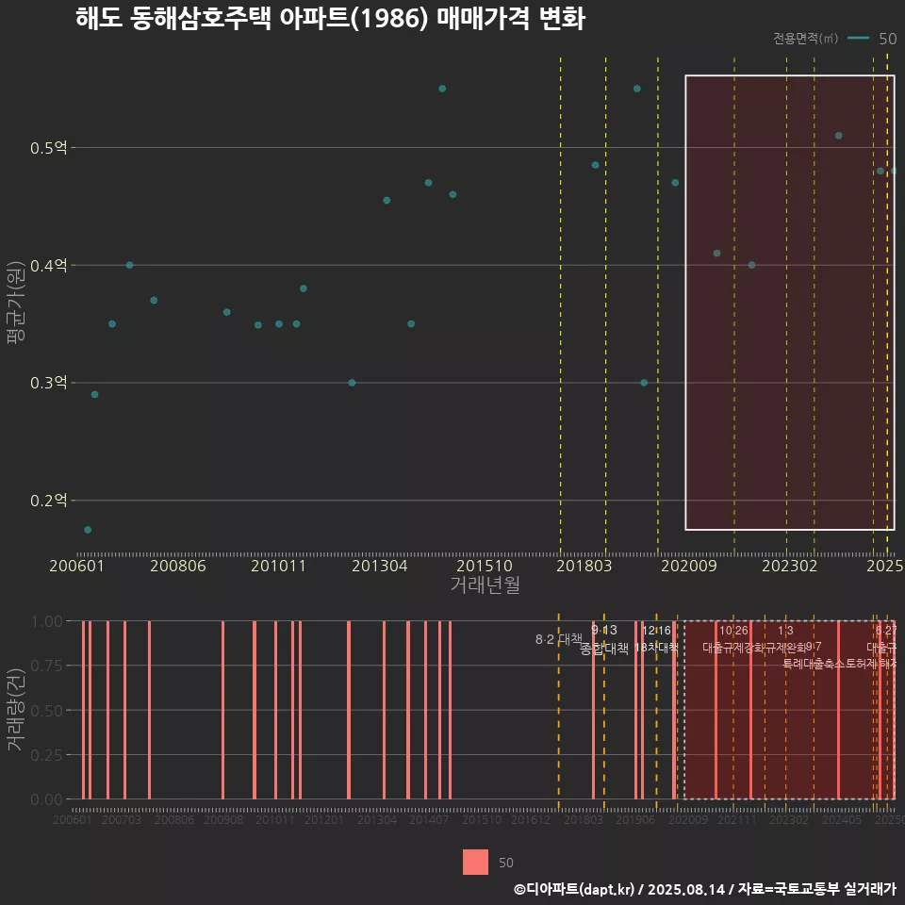Click the 200908 label on the volume chart axis
Image resolution: width=905 pixels, height=905 pixels.
coord(223,819)
